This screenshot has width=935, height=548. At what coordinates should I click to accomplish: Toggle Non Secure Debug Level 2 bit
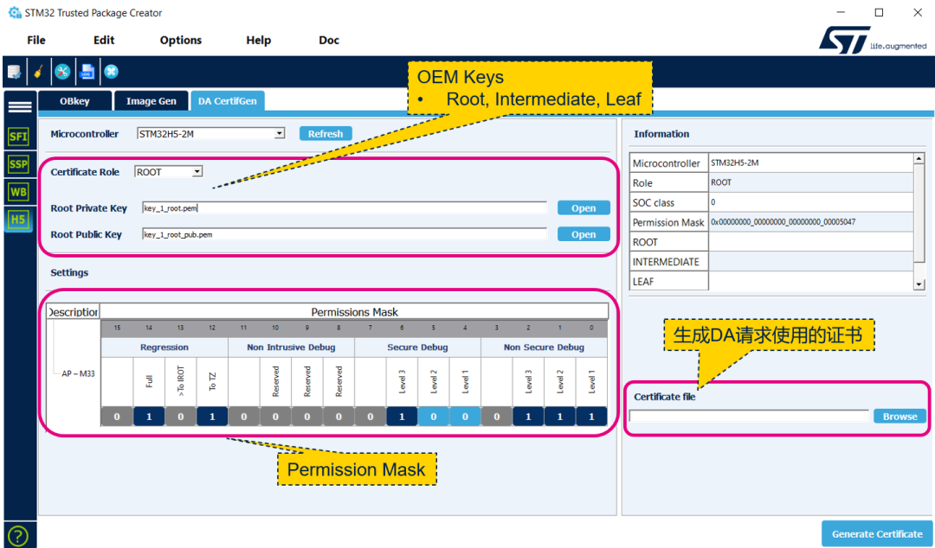560,417
